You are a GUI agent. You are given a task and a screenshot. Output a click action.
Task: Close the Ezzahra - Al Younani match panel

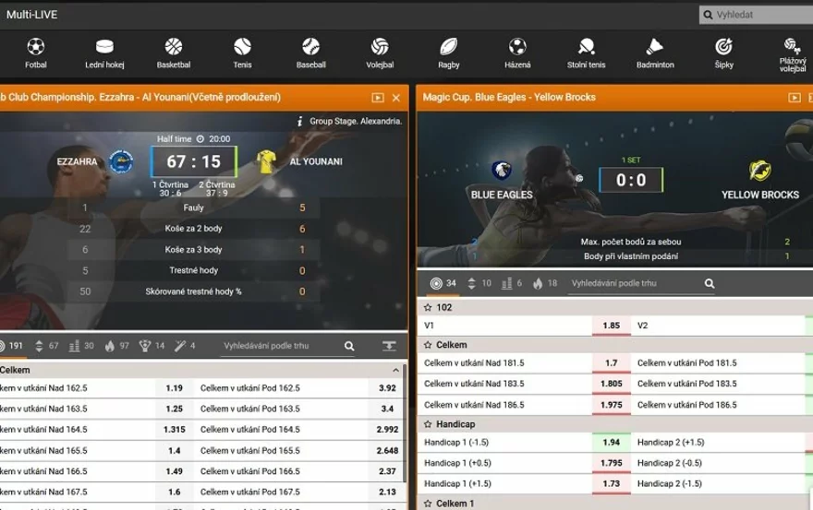(x=396, y=98)
